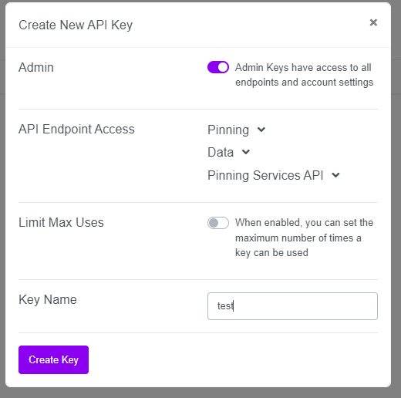Click the Create Key button

[x=53, y=359]
